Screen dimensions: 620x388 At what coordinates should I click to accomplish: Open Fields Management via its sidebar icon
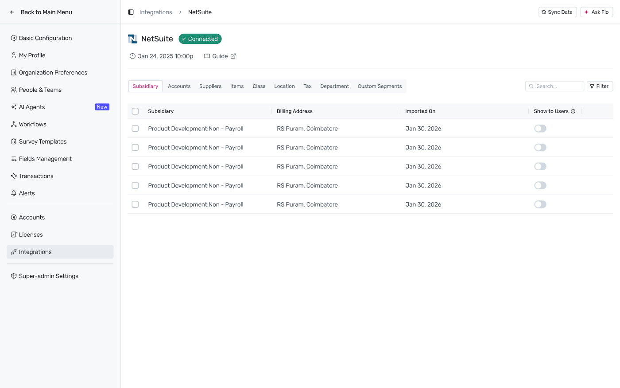[x=14, y=159]
